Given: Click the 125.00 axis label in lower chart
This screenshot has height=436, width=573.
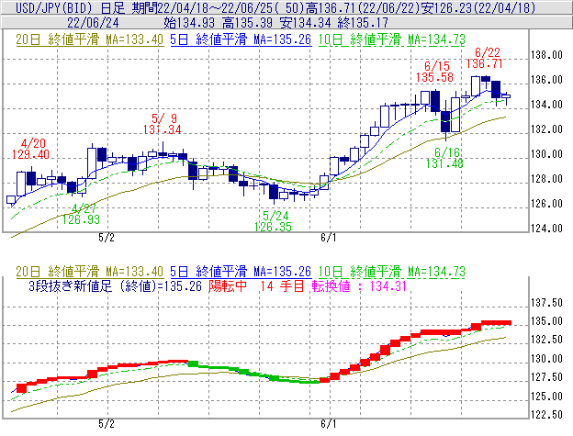Looking at the screenshot, I should [546, 397].
